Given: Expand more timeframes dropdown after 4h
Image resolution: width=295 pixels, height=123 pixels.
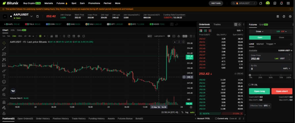Looking at the screenshot, I should tap(33, 36).
